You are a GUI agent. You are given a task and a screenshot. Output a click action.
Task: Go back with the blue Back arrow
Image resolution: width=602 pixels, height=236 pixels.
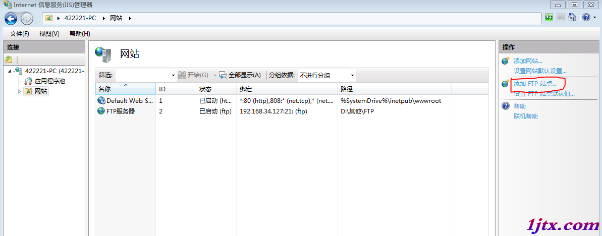11,19
